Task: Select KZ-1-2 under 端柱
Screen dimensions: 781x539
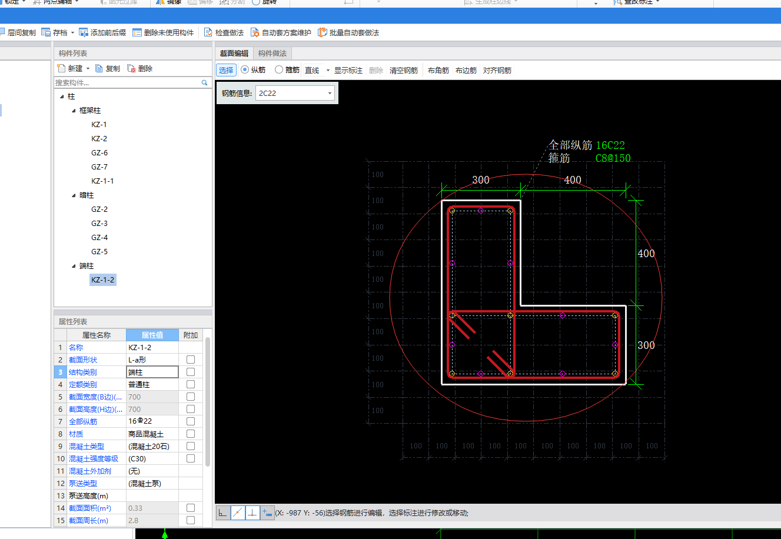Action: [103, 280]
